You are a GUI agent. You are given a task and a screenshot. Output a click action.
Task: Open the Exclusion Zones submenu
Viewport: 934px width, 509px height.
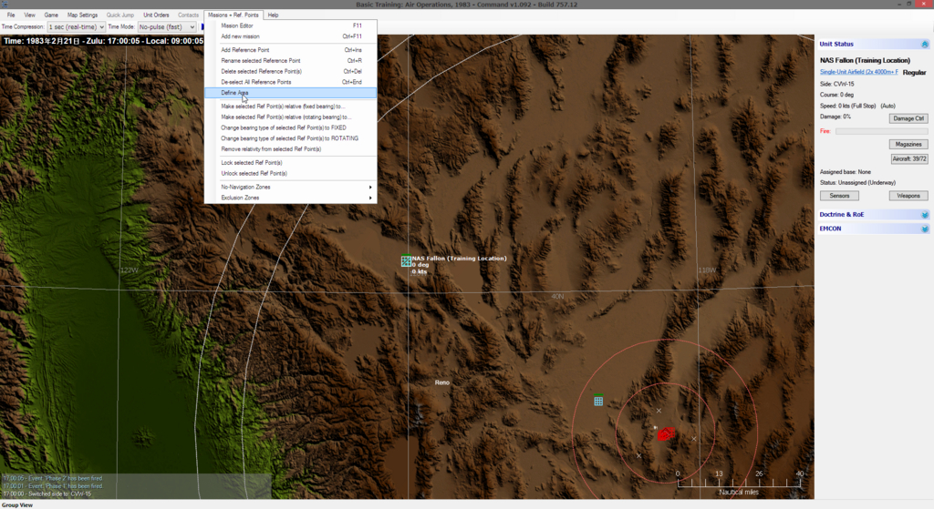(x=291, y=198)
